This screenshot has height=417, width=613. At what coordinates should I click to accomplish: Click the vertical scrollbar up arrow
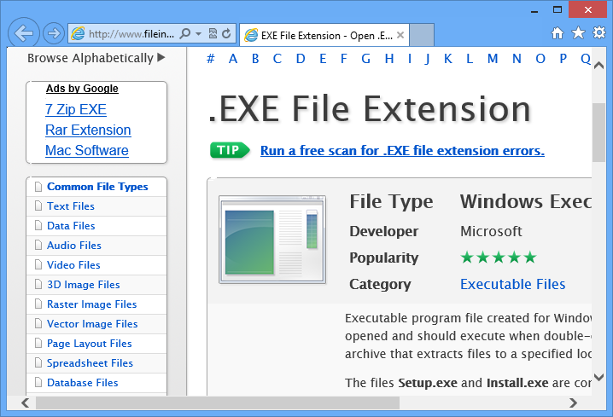(x=599, y=66)
